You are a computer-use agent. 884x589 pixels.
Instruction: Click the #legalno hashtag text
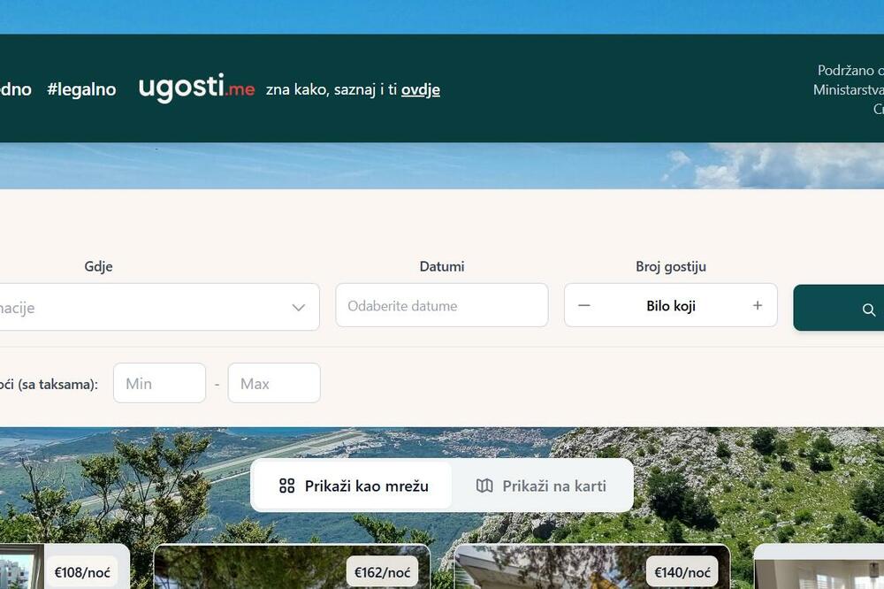tap(81, 89)
